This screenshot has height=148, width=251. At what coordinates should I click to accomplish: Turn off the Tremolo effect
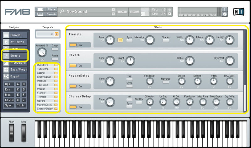[73, 45]
